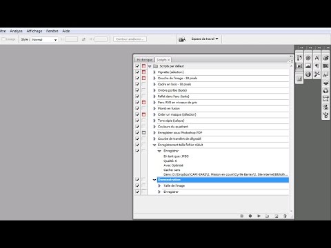Collapse Enregistrement taille fichier réduit script
This screenshot has width=331, height=248.
pos(154,145)
